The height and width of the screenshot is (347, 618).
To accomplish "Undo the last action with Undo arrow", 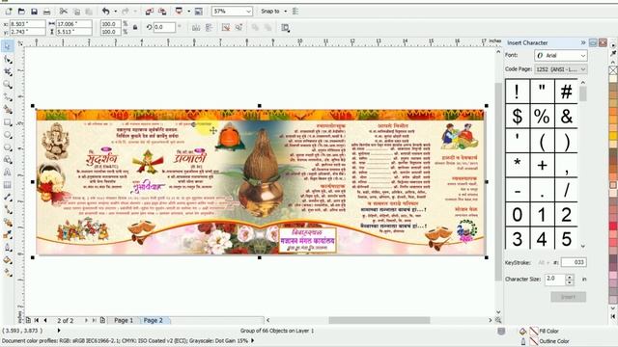I will pos(105,12).
